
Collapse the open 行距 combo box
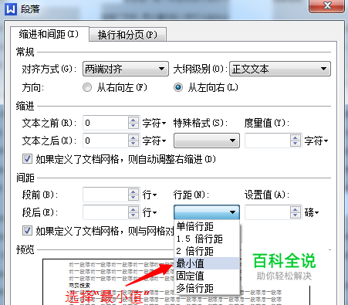point(207,212)
